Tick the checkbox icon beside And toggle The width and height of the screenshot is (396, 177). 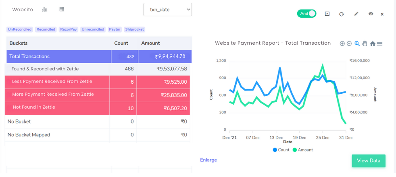click(x=327, y=14)
